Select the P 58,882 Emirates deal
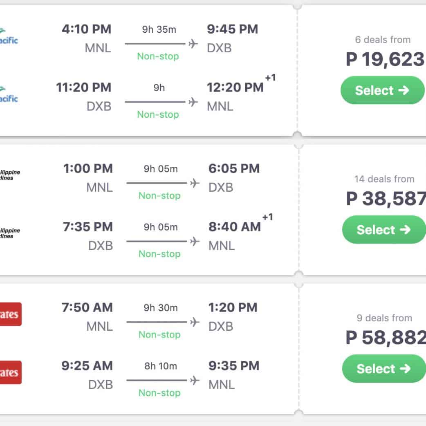This screenshot has height=426, width=426. pos(383,369)
